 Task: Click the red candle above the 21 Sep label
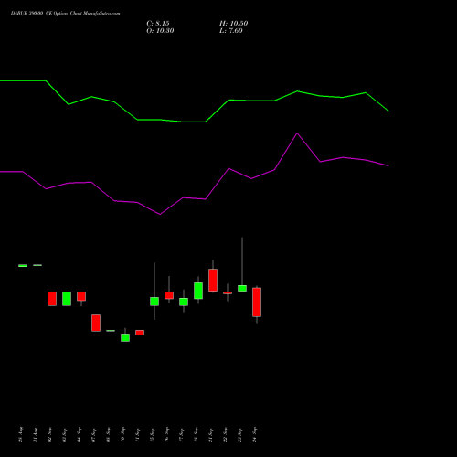213,280
